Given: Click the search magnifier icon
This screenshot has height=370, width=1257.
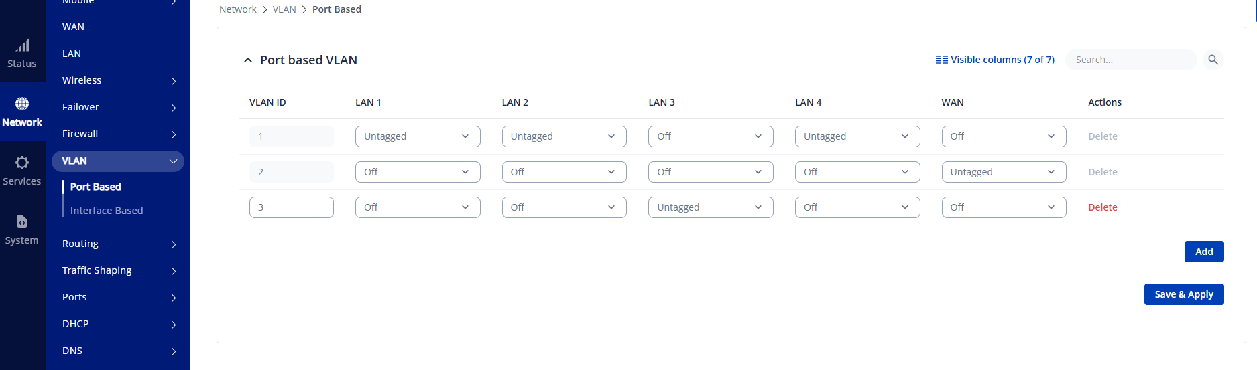Looking at the screenshot, I should tap(1213, 60).
